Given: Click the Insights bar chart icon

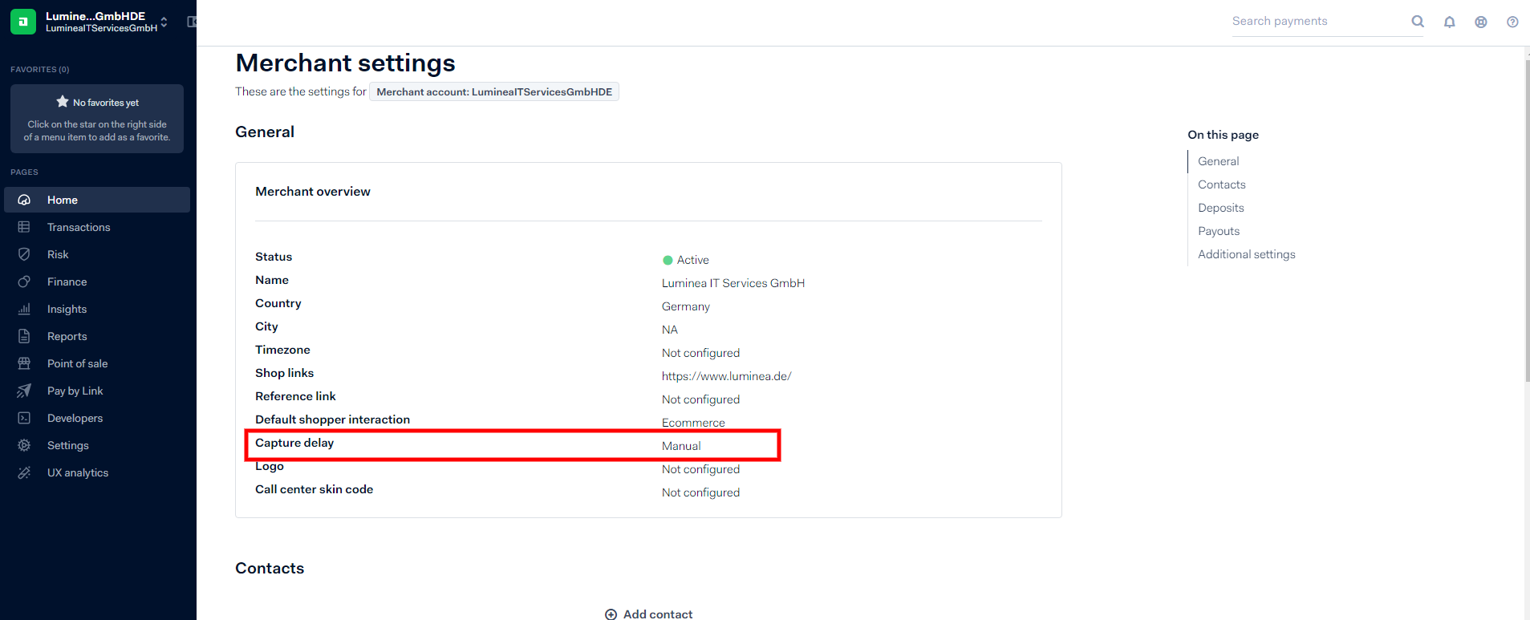Looking at the screenshot, I should pos(24,309).
